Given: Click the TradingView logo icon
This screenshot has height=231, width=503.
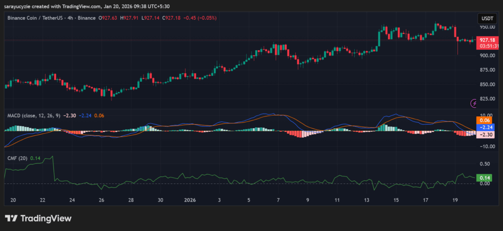Looking at the screenshot, I should coord(12,218).
